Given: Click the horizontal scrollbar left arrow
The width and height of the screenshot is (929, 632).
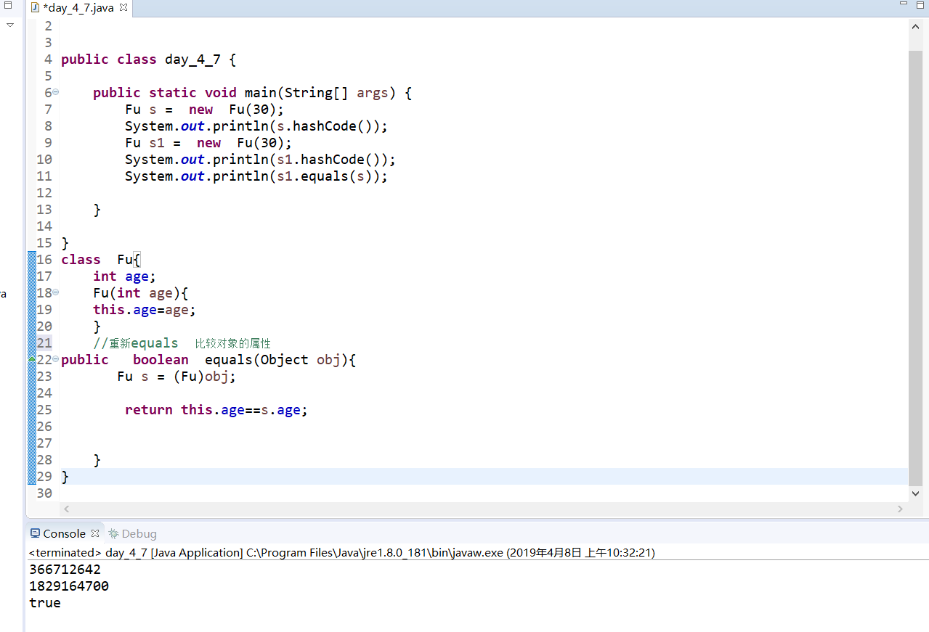Looking at the screenshot, I should pyautogui.click(x=65, y=509).
